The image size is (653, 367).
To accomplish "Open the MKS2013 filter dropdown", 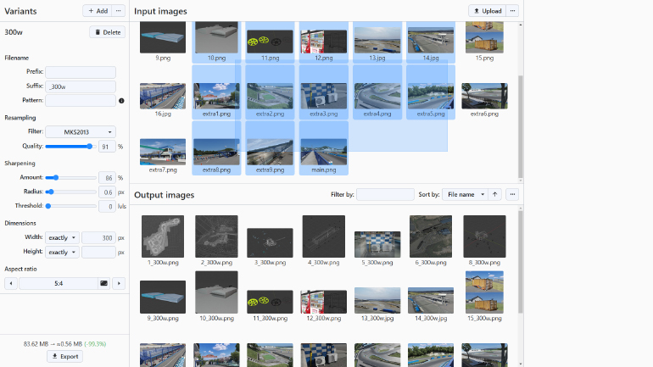I will pyautogui.click(x=81, y=132).
